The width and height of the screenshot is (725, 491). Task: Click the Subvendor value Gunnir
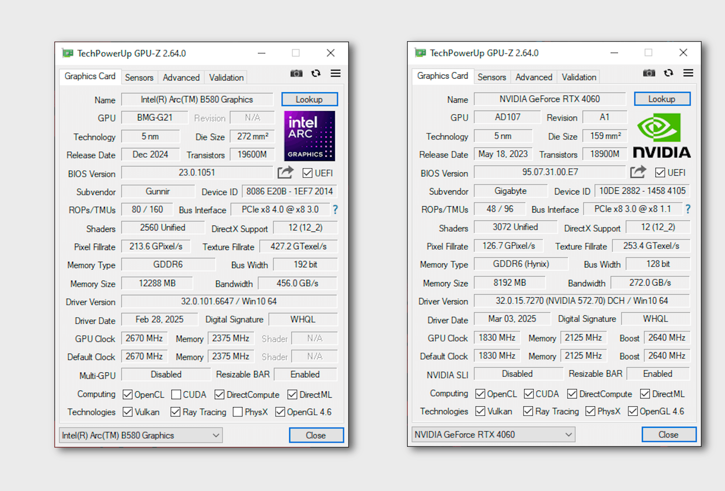pos(158,191)
